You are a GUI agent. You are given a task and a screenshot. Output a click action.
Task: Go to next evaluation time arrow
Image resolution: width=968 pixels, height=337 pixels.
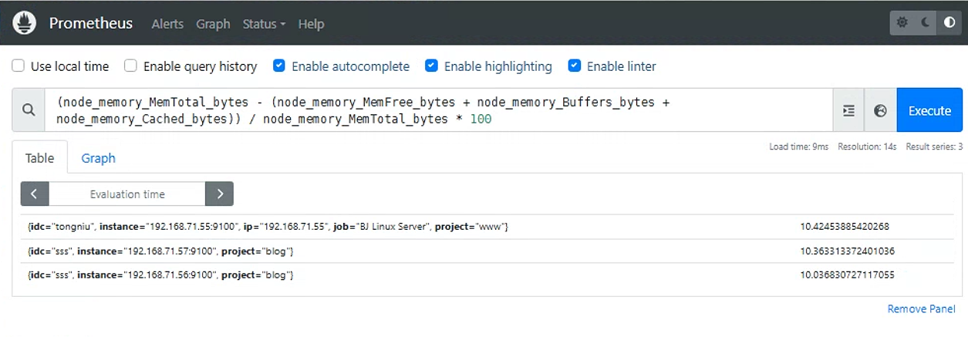(219, 194)
